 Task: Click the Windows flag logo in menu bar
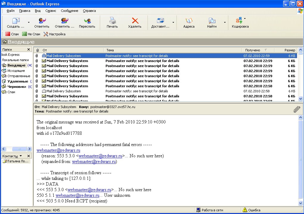coord(300,11)
